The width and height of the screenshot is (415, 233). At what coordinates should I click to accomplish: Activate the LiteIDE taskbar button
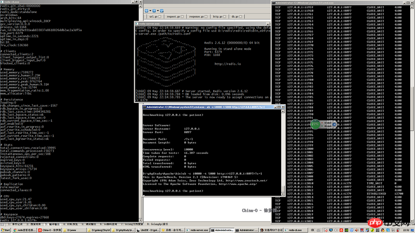tap(148, 230)
